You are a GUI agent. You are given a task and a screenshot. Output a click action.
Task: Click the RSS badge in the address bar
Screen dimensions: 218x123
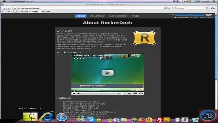click(166, 8)
